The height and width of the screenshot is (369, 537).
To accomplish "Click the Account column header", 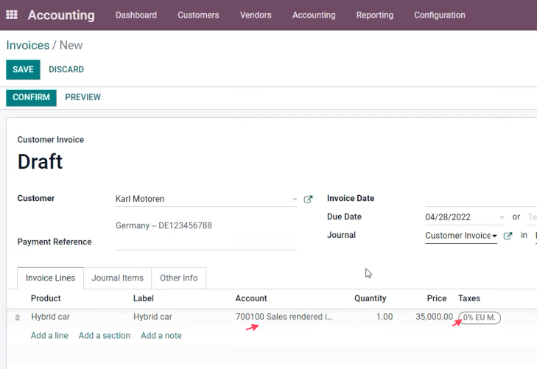I will click(251, 298).
